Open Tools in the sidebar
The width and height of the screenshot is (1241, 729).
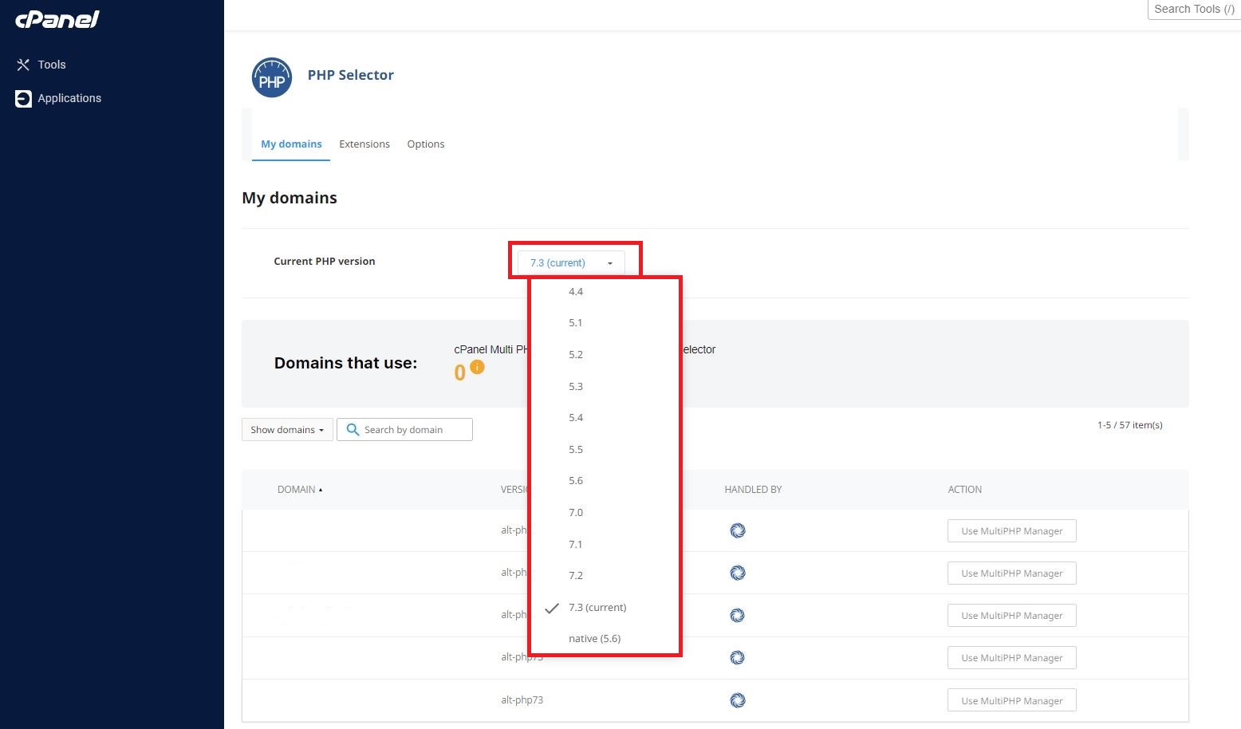[x=52, y=65]
